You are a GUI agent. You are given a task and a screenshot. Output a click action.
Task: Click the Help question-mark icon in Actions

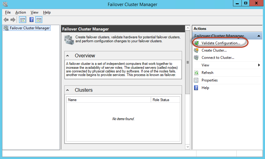point(196,88)
